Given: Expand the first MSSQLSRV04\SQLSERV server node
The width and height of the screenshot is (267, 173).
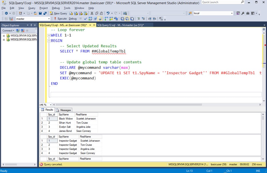Looking at the screenshot, I should pyautogui.click(x=4, y=36).
